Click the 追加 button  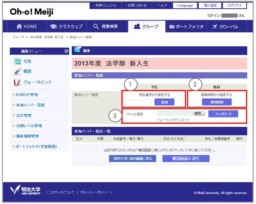[165, 102]
